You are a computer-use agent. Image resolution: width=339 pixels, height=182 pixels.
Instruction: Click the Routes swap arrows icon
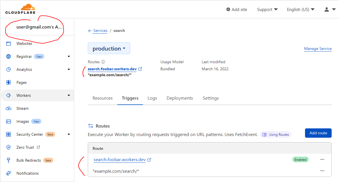click(x=91, y=126)
